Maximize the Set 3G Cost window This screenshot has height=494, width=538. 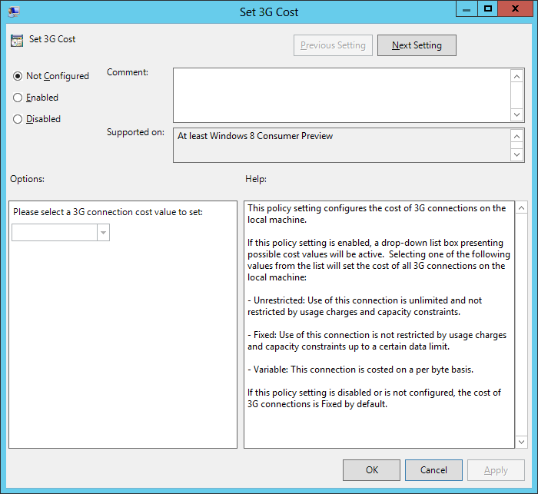tap(487, 8)
